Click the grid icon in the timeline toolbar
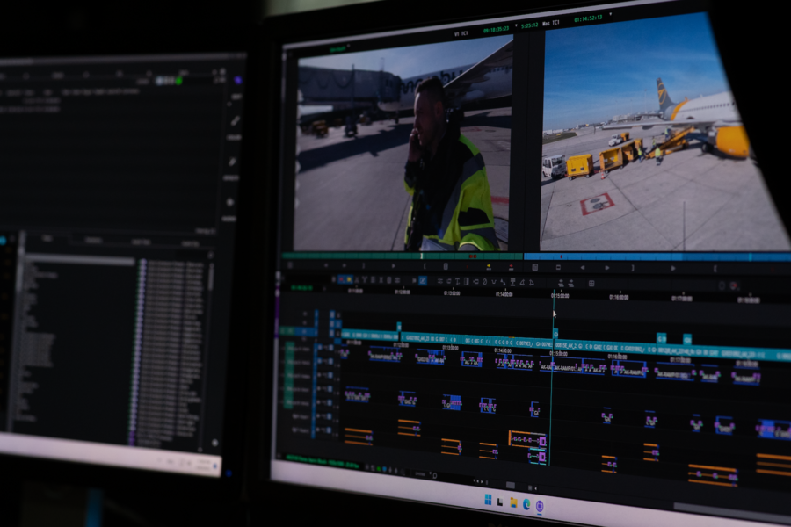Image resolution: width=791 pixels, height=527 pixels. click(x=591, y=283)
